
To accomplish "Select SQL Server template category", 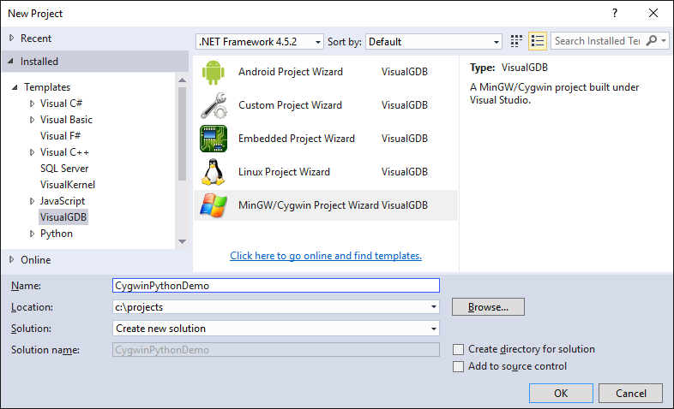I will pyautogui.click(x=64, y=169).
